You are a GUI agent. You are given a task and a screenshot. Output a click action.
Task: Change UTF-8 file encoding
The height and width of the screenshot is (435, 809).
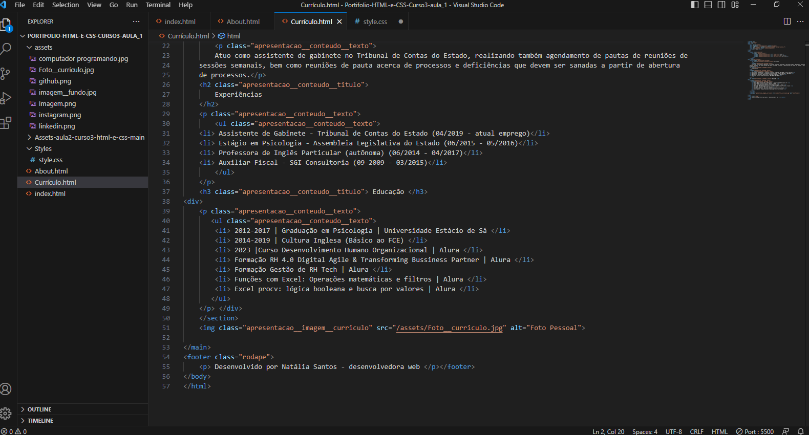point(673,431)
